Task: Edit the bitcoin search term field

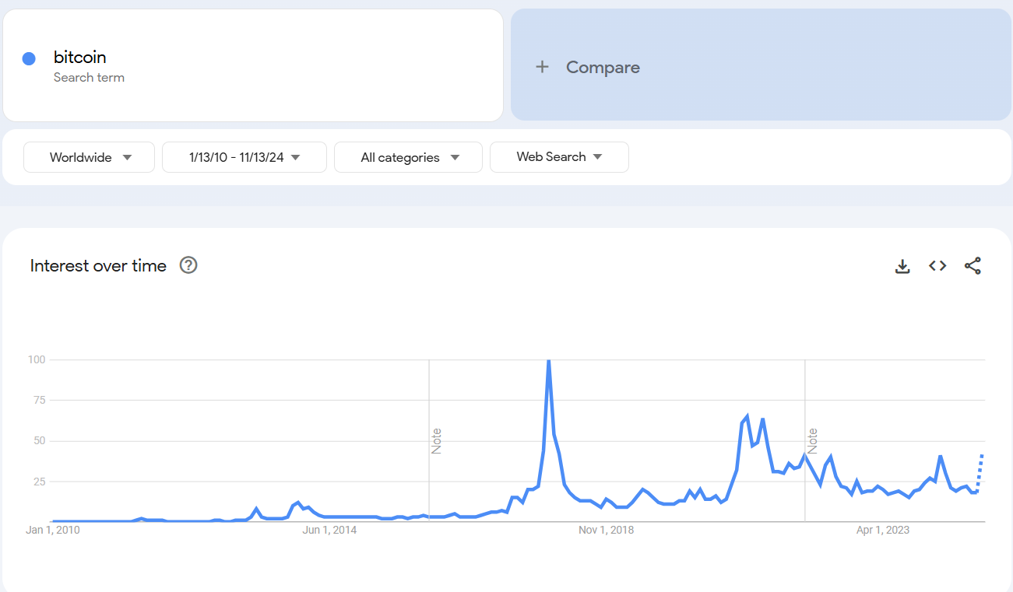Action: [253, 65]
